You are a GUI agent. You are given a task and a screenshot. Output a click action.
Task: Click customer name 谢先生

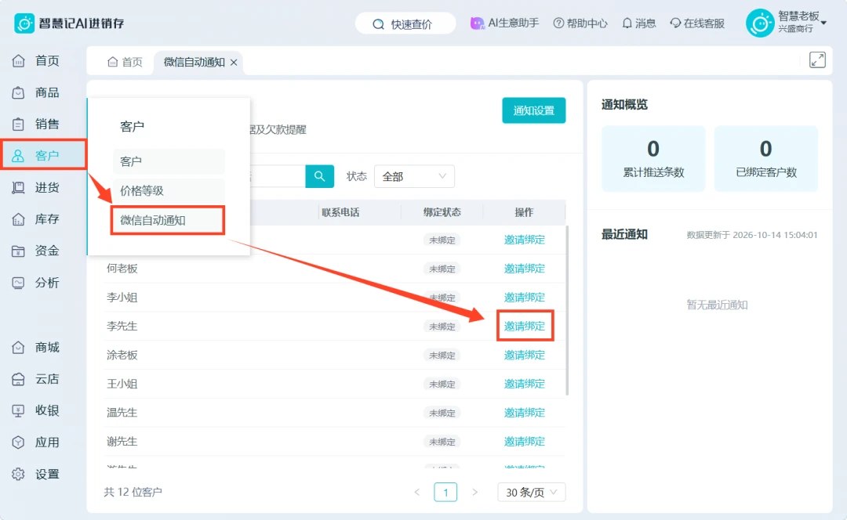click(122, 441)
